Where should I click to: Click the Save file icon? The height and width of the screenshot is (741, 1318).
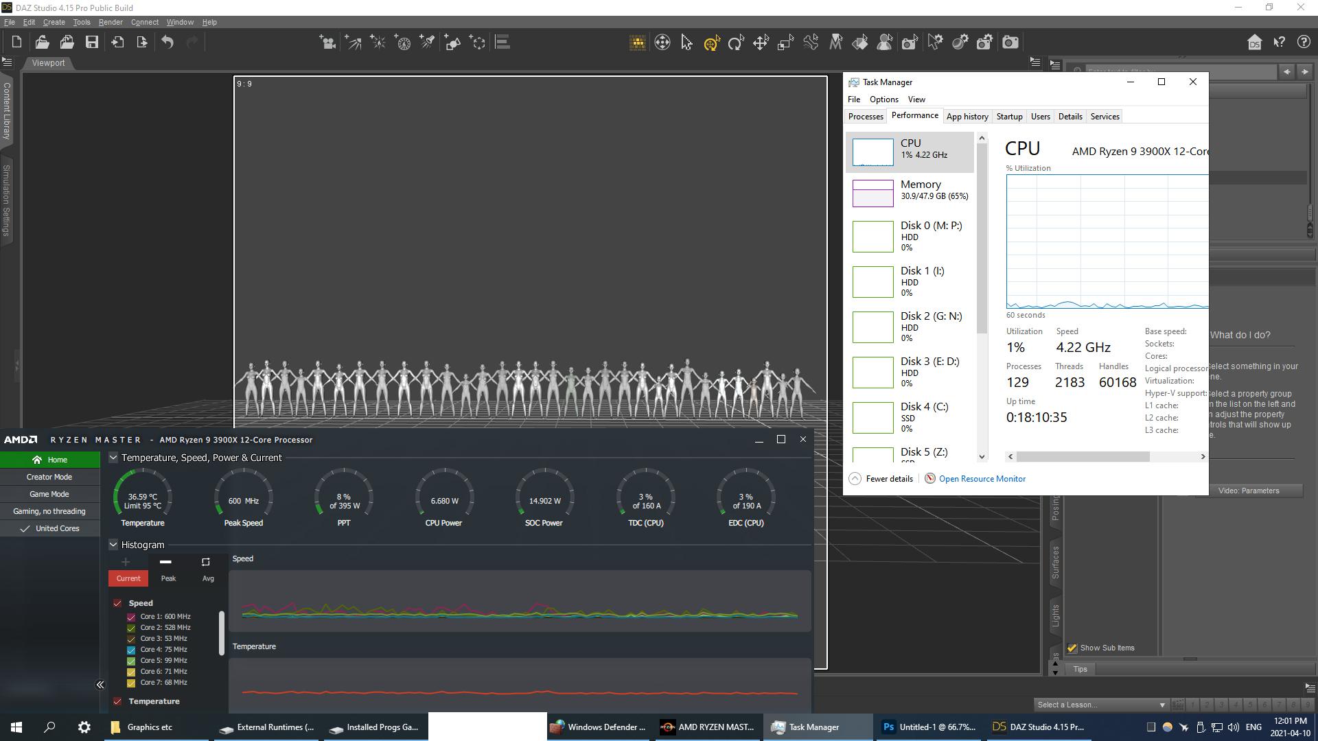[91, 43]
